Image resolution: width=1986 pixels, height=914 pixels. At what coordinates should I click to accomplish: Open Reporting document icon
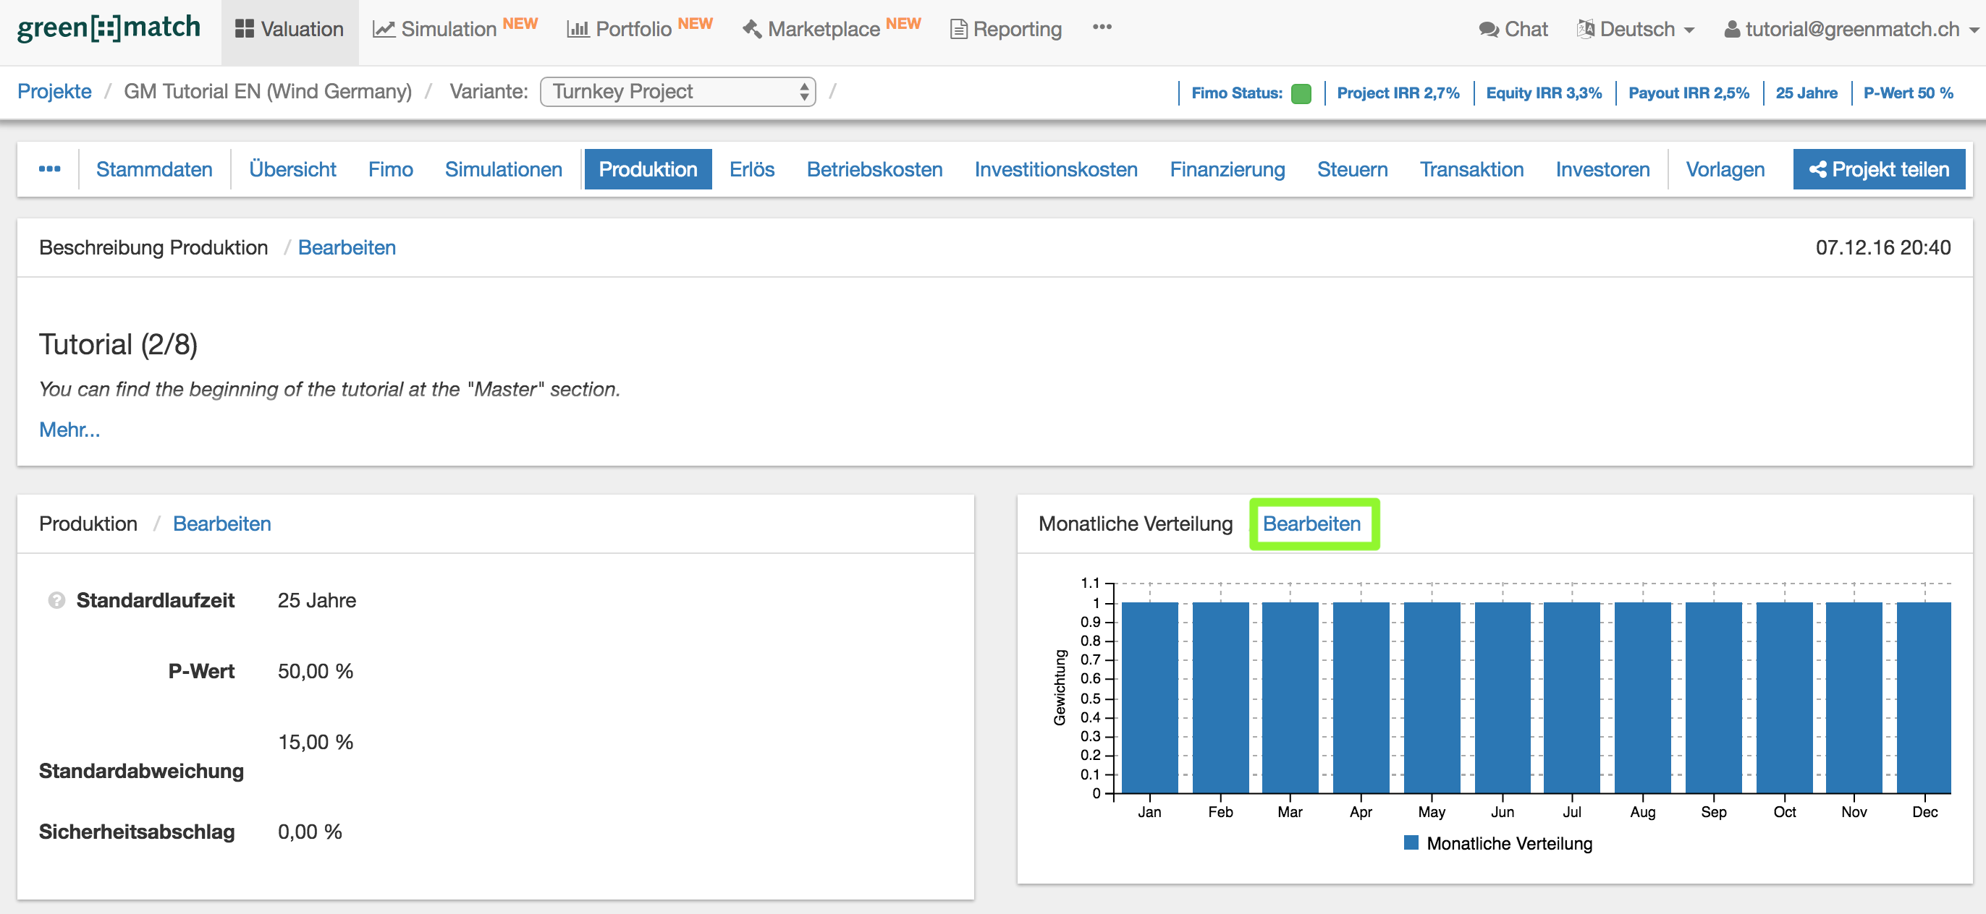(x=958, y=29)
